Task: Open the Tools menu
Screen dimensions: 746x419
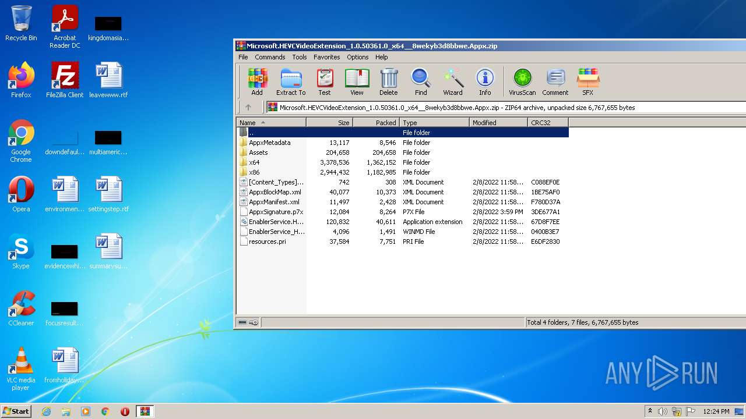Action: (300, 57)
